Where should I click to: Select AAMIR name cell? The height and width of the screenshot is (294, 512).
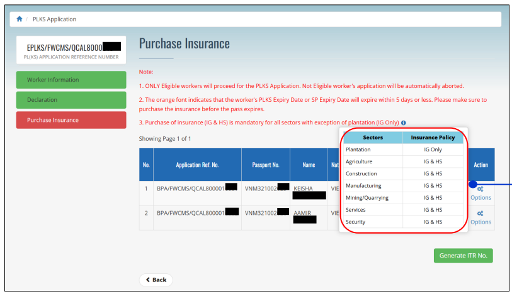[309, 218]
